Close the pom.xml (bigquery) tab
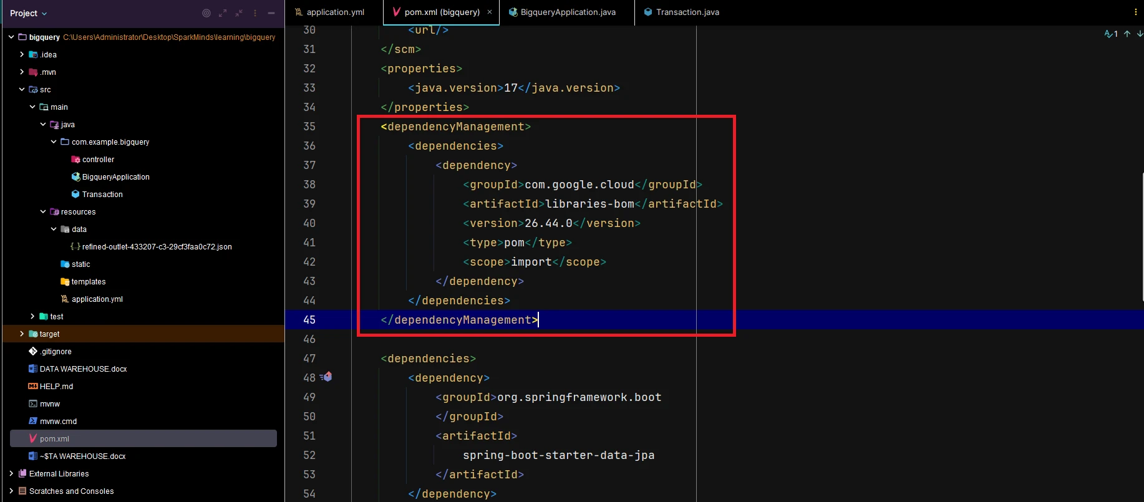This screenshot has height=502, width=1144. coord(490,12)
